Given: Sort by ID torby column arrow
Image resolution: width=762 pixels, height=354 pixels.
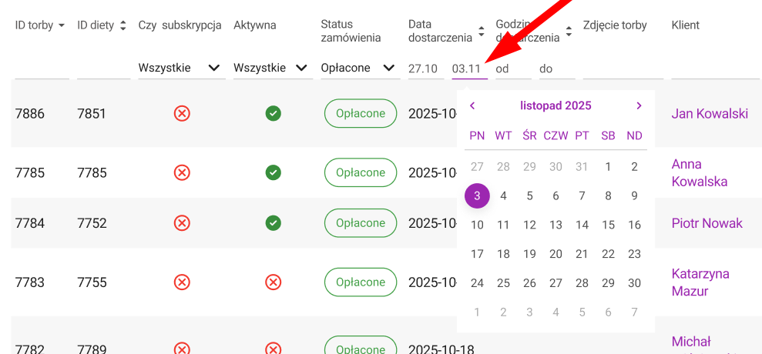Looking at the screenshot, I should 61,25.
